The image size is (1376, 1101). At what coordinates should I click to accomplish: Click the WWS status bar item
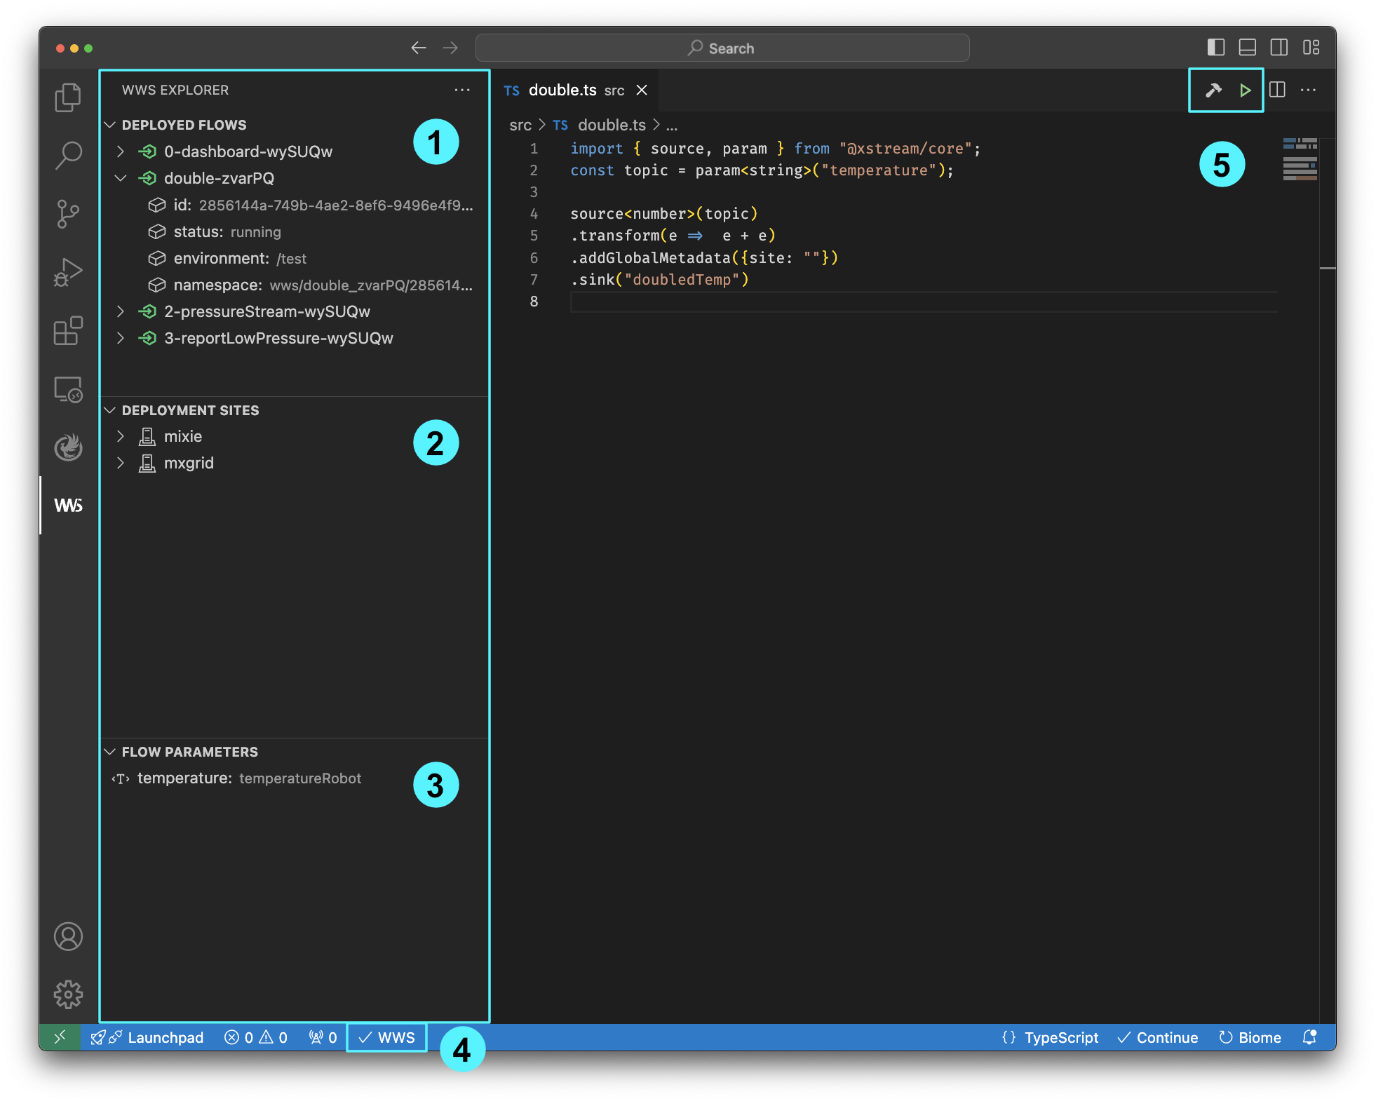(x=386, y=1037)
